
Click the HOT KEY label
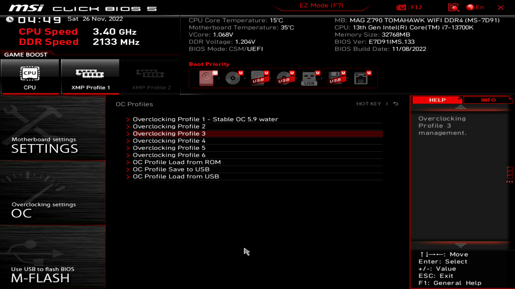click(369, 104)
